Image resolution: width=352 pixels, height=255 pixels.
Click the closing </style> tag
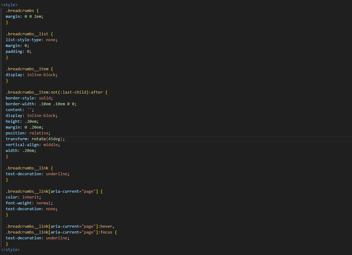click(10, 250)
